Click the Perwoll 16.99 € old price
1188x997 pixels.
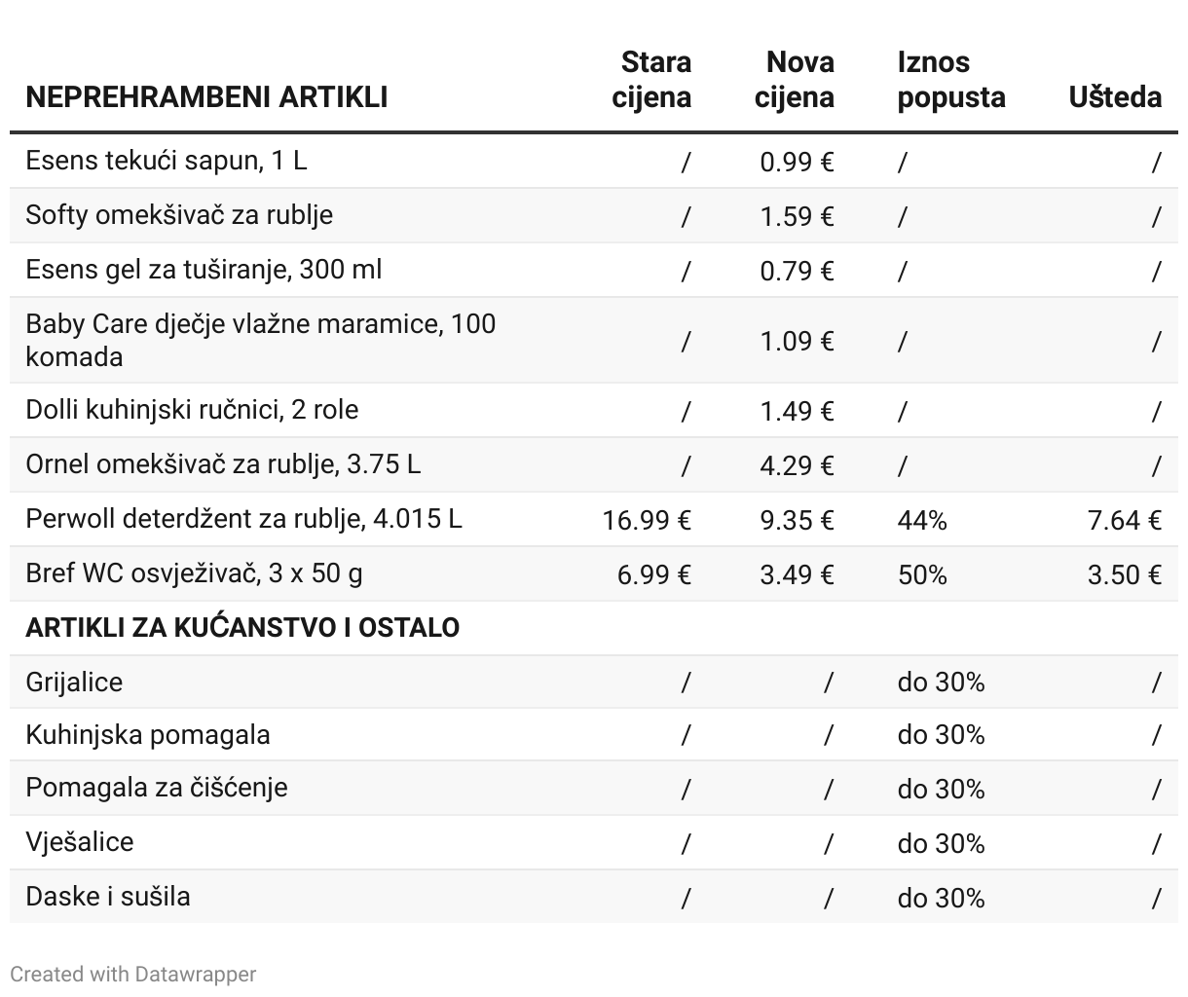647,520
